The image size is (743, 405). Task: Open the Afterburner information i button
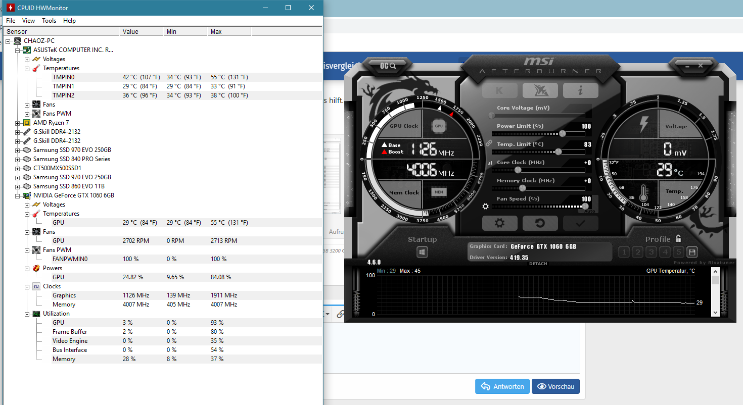tap(580, 90)
